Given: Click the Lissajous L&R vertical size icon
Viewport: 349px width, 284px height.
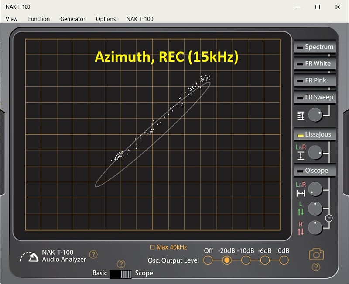Looking at the screenshot, I should point(301,156).
